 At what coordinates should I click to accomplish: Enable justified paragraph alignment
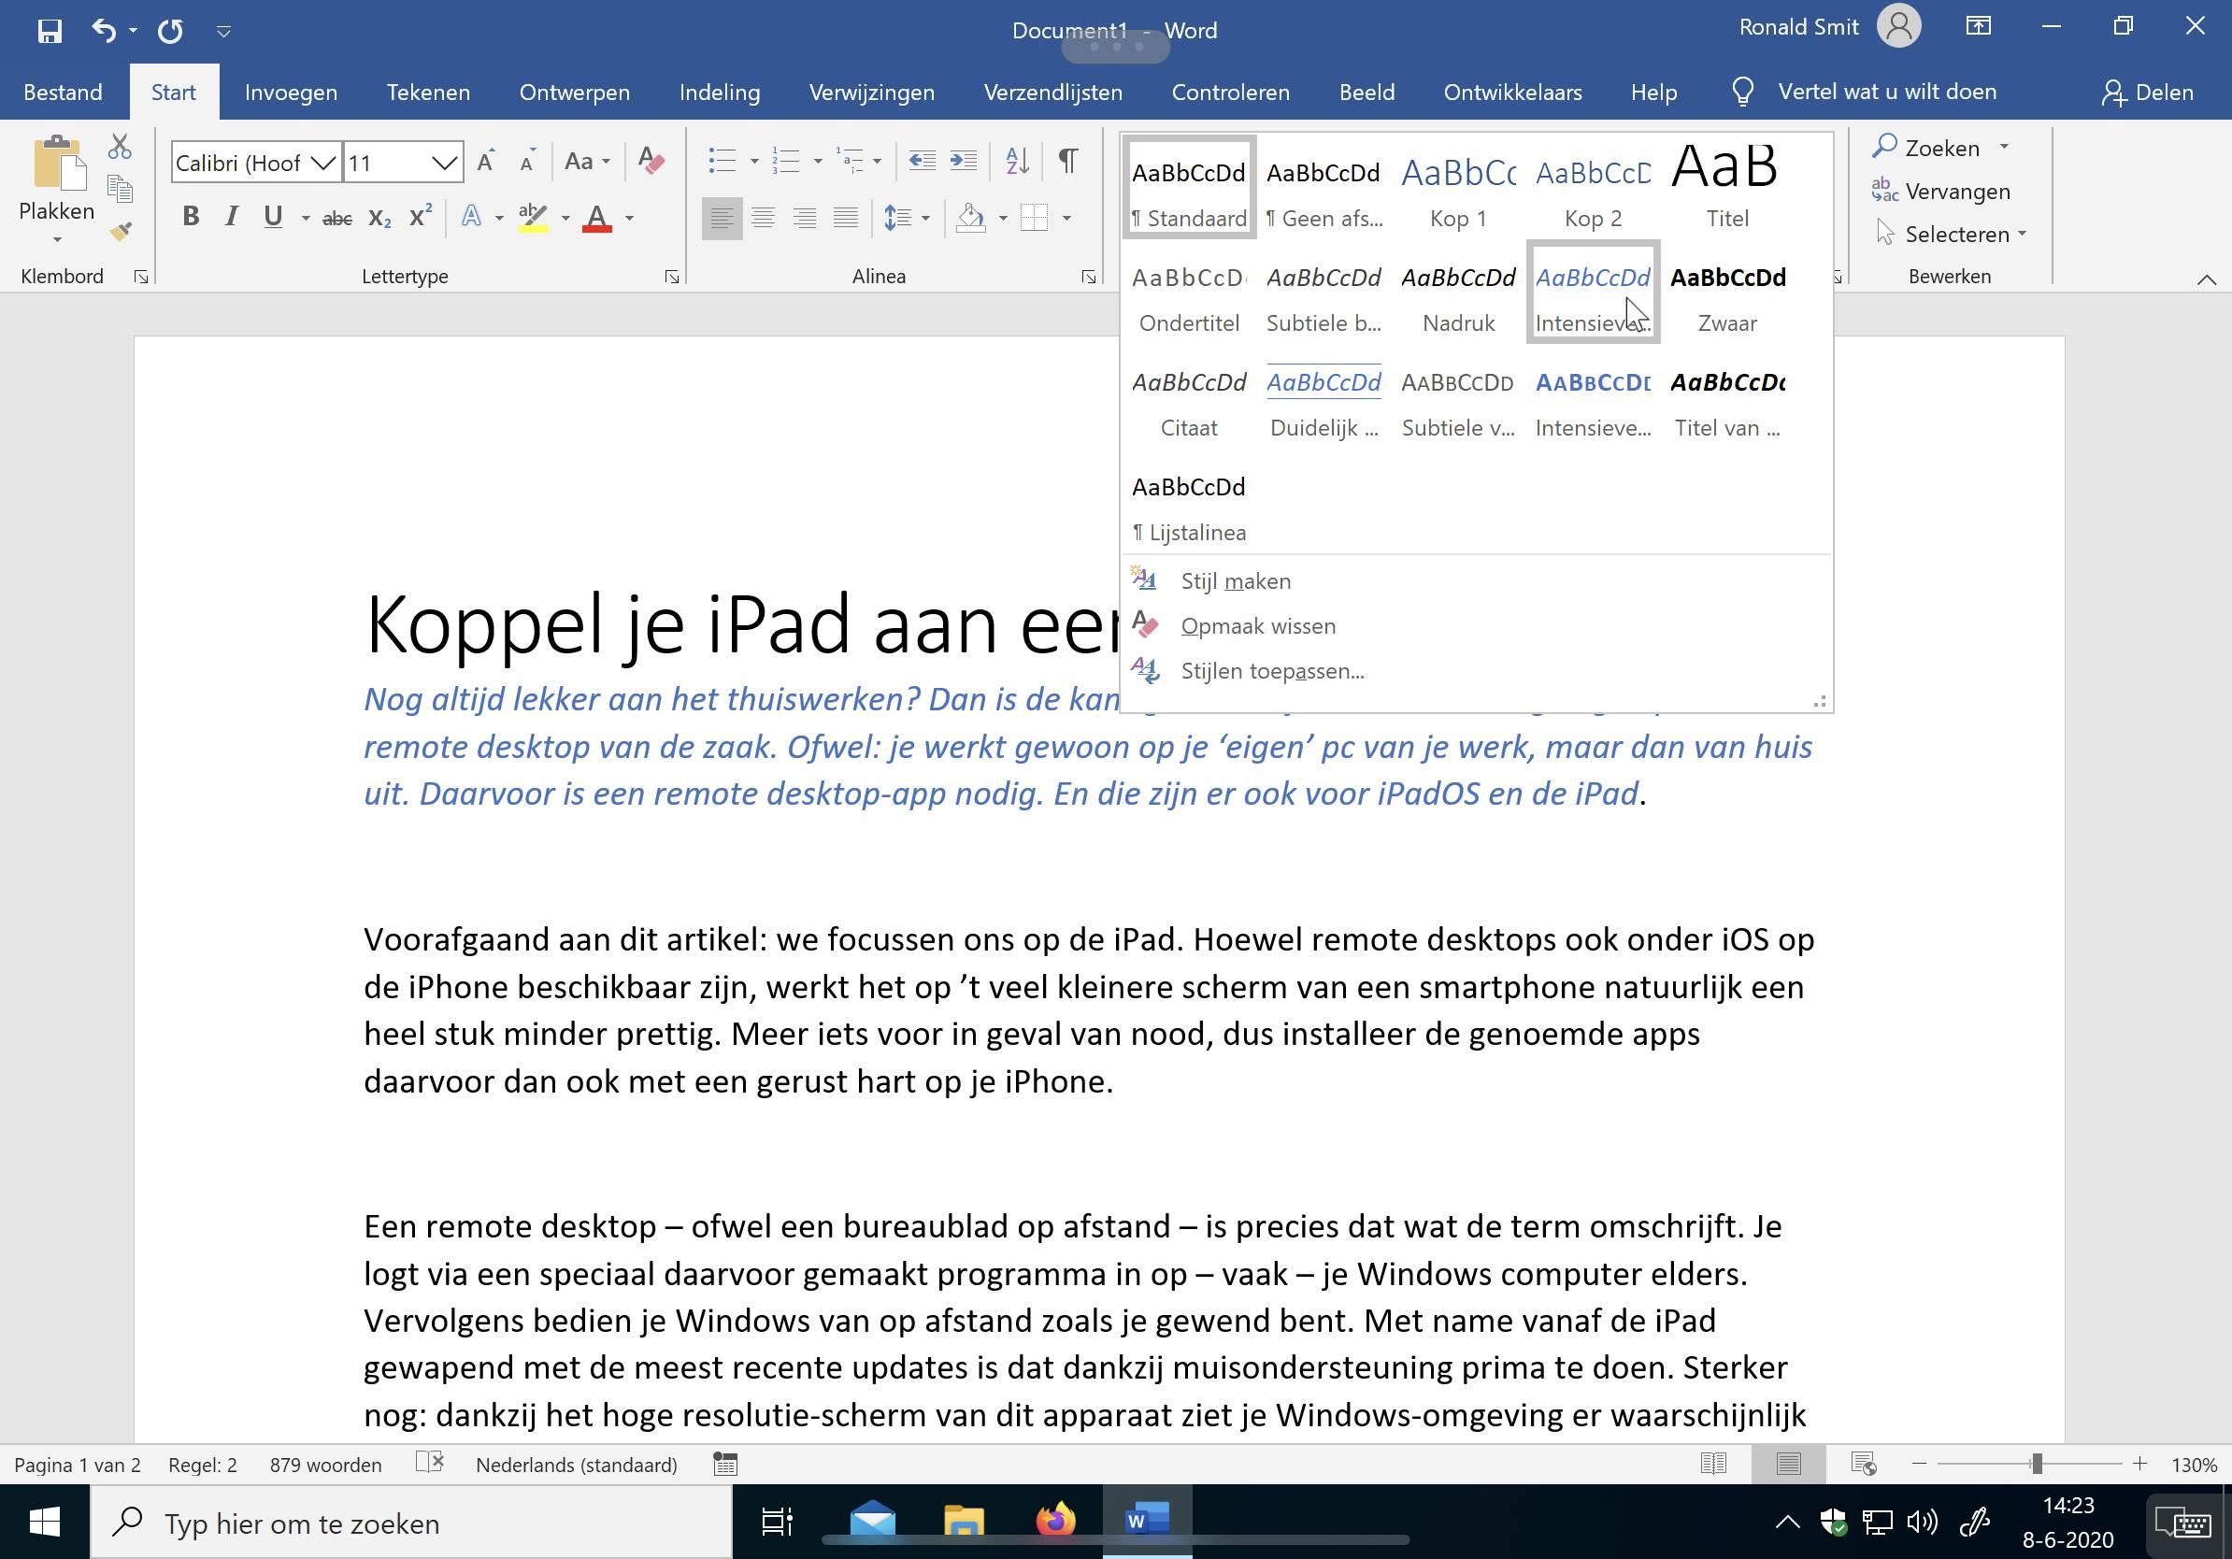846,218
